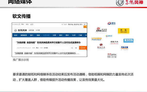Click the 汽车之家 Autohome logo
The image size is (147, 92).
click(125, 48)
